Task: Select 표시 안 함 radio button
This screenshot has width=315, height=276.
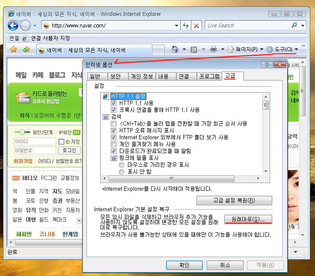Action: click(122, 172)
